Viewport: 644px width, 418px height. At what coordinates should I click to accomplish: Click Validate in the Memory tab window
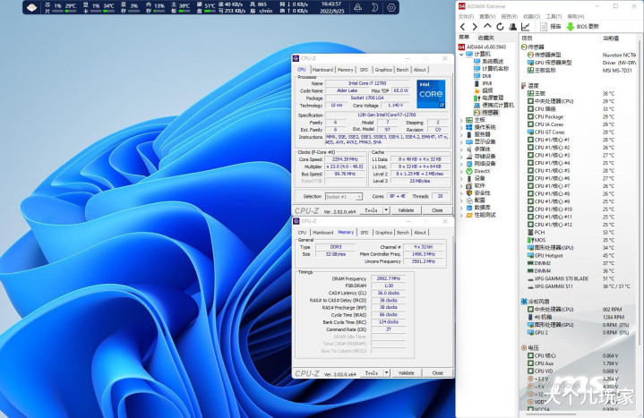(x=406, y=372)
